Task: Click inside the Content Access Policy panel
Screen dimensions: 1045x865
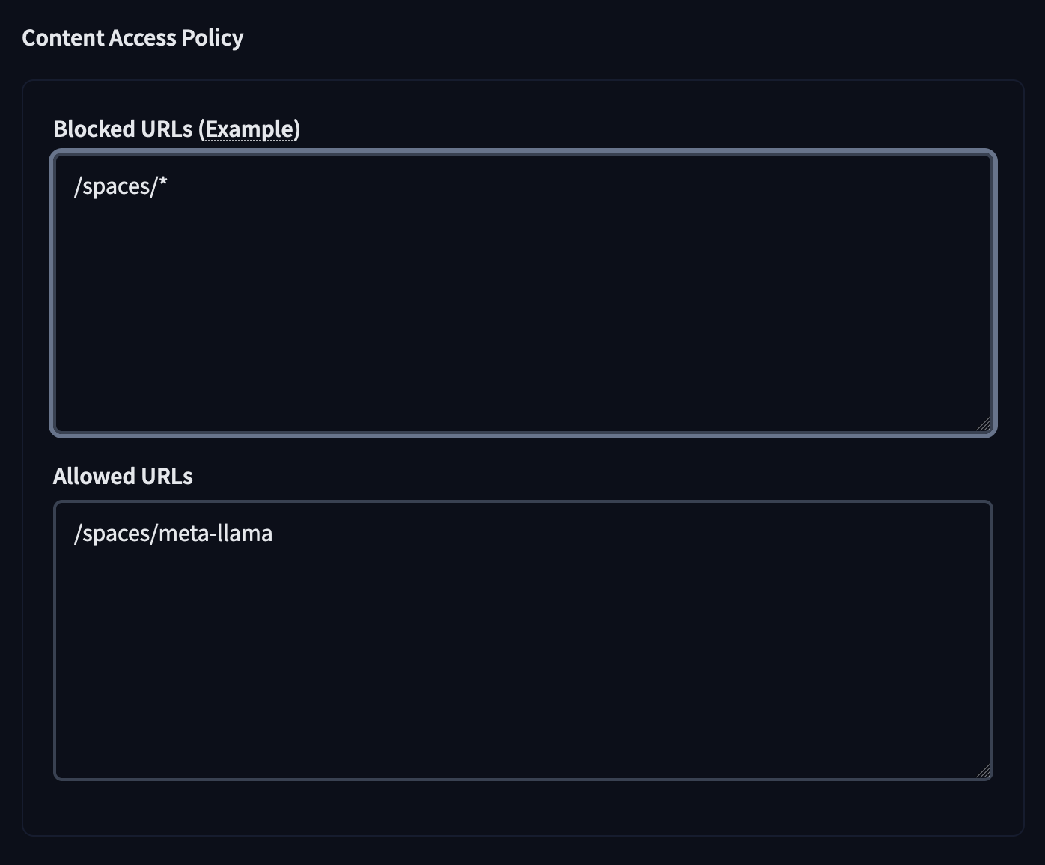Action: pos(524,808)
